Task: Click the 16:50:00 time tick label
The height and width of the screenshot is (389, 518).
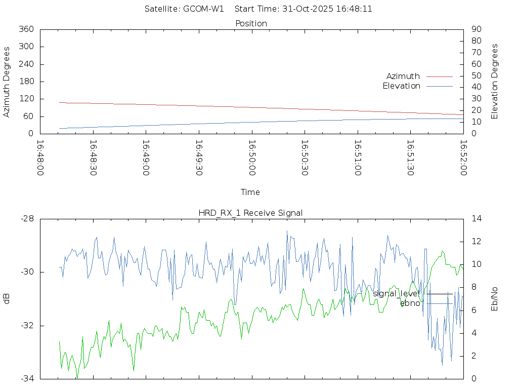Action: [251, 158]
